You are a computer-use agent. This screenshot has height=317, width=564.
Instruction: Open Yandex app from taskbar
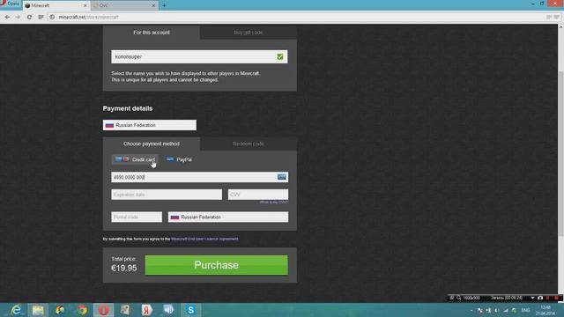pyautogui.click(x=147, y=310)
